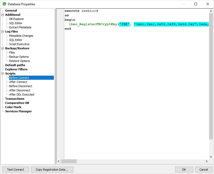
Task: Select the Backup/Restore category
Action: [17, 49]
